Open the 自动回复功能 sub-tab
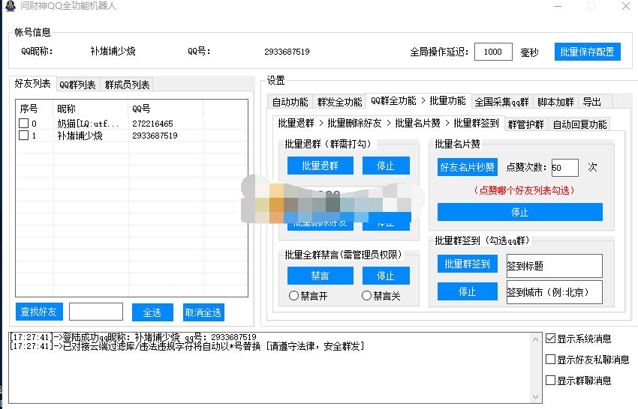This screenshot has width=638, height=409. pyautogui.click(x=579, y=124)
